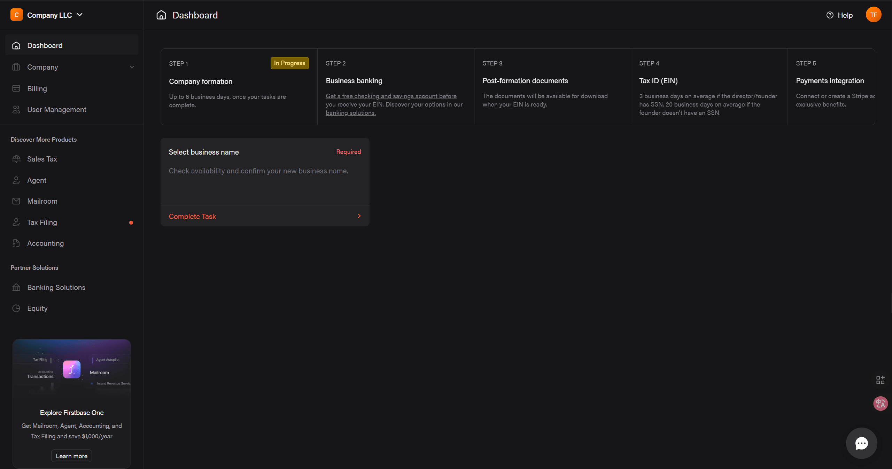
Task: Click the Accounting document icon
Action: pos(16,243)
